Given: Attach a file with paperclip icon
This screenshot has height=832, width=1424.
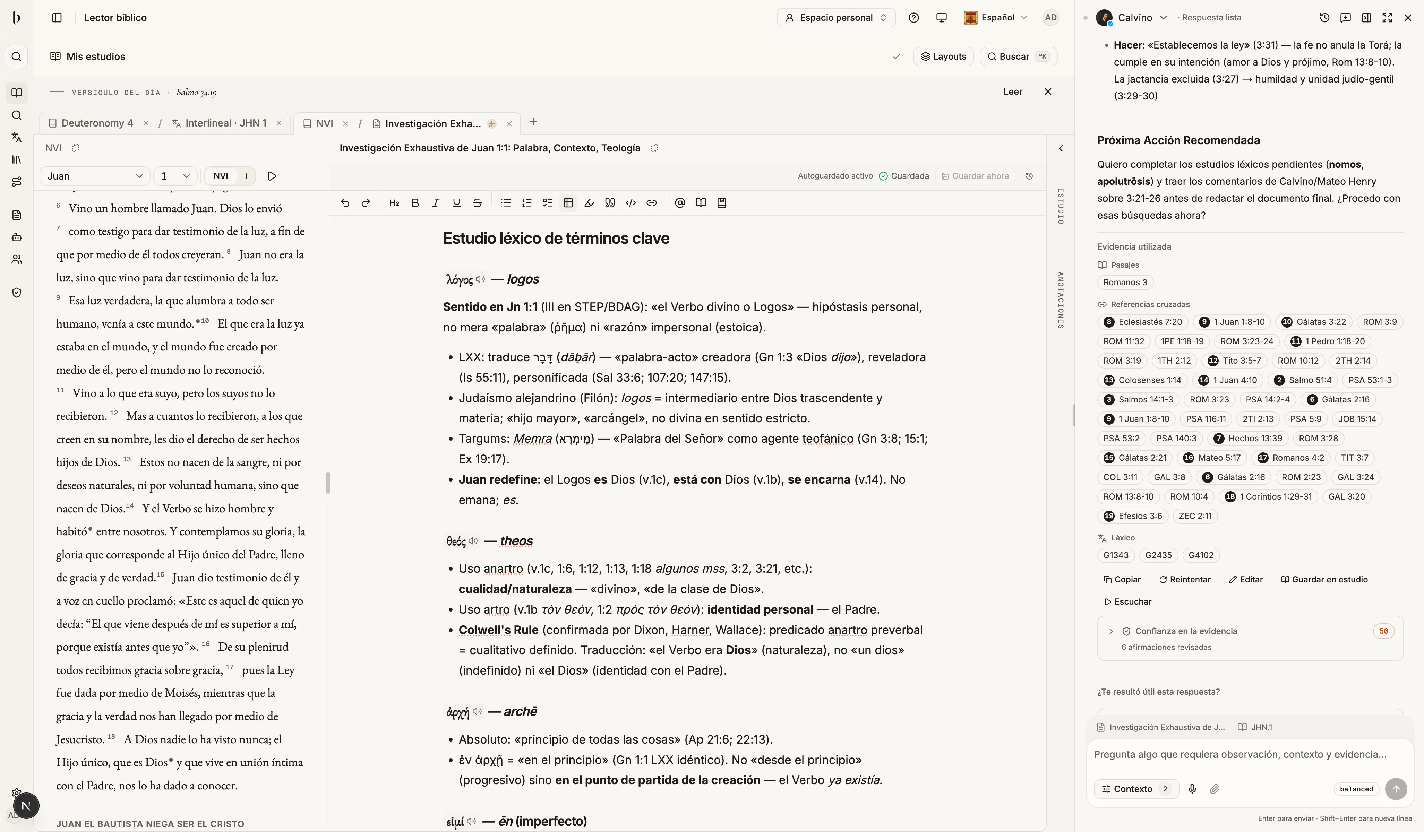Looking at the screenshot, I should [x=1214, y=789].
